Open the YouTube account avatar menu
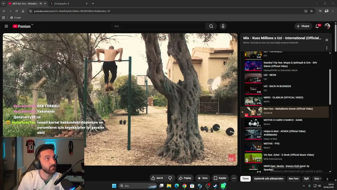This screenshot has width=337, height=190. click(327, 26)
